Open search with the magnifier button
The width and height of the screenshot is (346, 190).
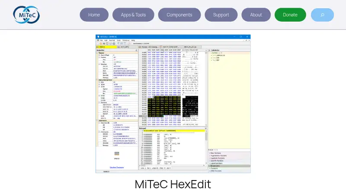click(x=322, y=15)
